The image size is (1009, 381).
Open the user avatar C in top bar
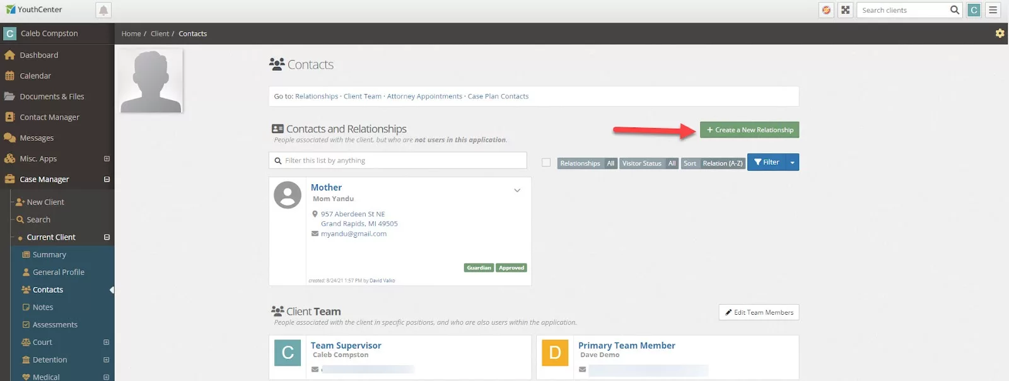click(974, 10)
